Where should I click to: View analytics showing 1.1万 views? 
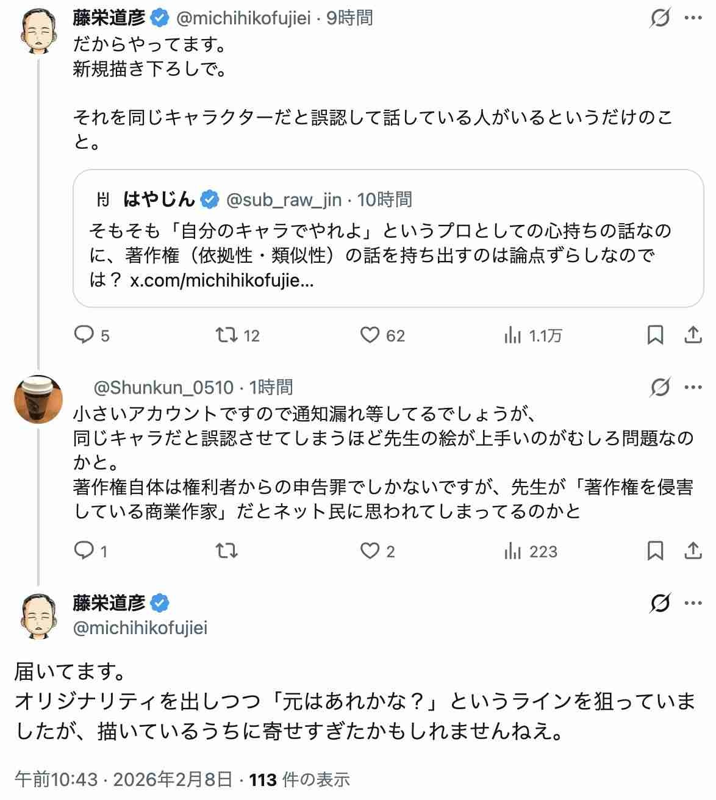[512, 335]
